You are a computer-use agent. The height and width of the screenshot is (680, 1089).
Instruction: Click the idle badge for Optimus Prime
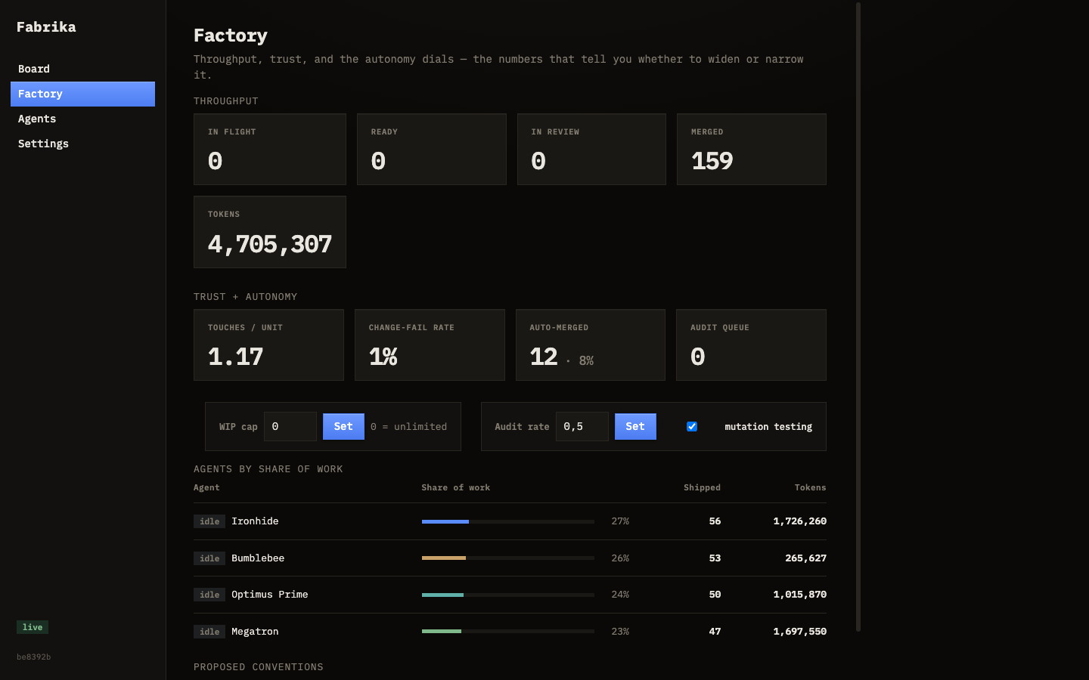(x=209, y=595)
